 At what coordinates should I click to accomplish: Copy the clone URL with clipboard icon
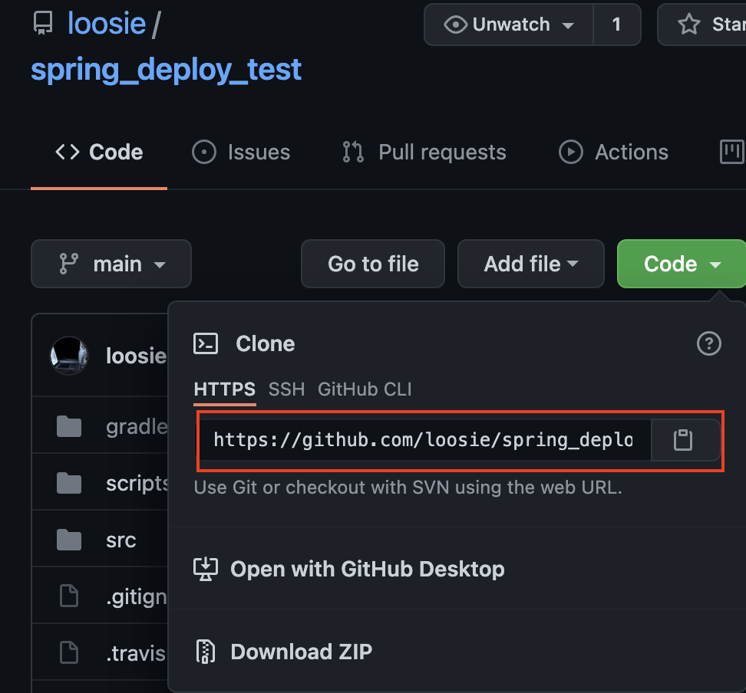(683, 440)
